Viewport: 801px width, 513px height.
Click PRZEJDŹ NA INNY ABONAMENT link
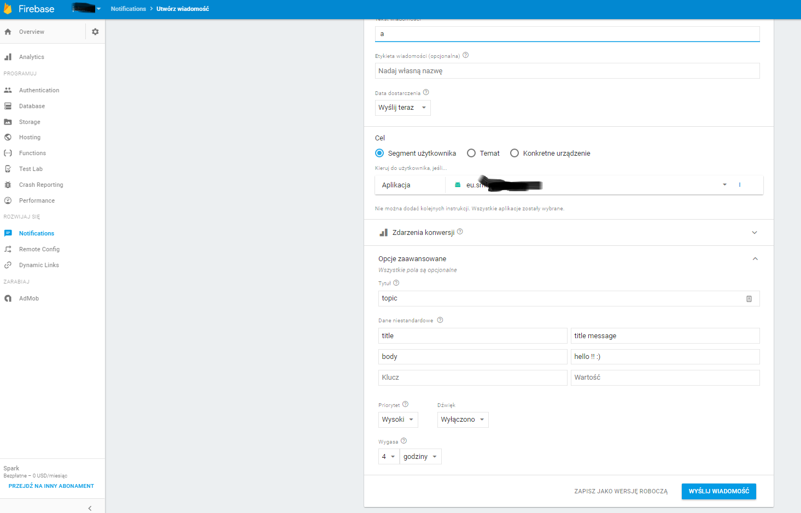coord(51,486)
